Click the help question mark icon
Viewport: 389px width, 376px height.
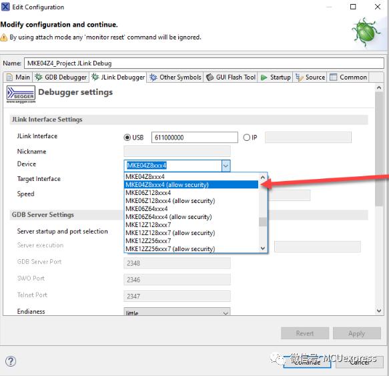(x=11, y=361)
